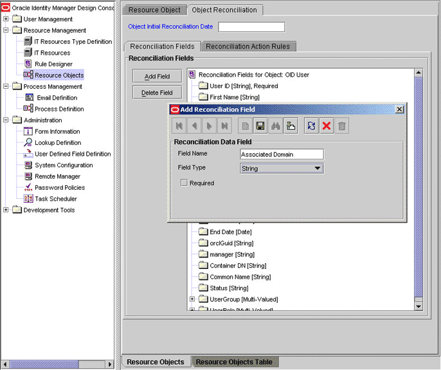Collapse the Administration folder
441x370 pixels.
click(6, 120)
